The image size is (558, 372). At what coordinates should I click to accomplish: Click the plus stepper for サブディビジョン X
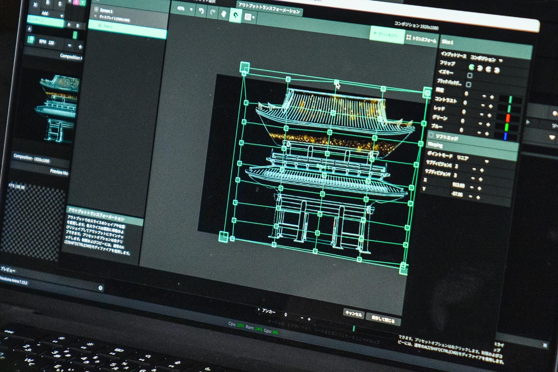coord(482,170)
